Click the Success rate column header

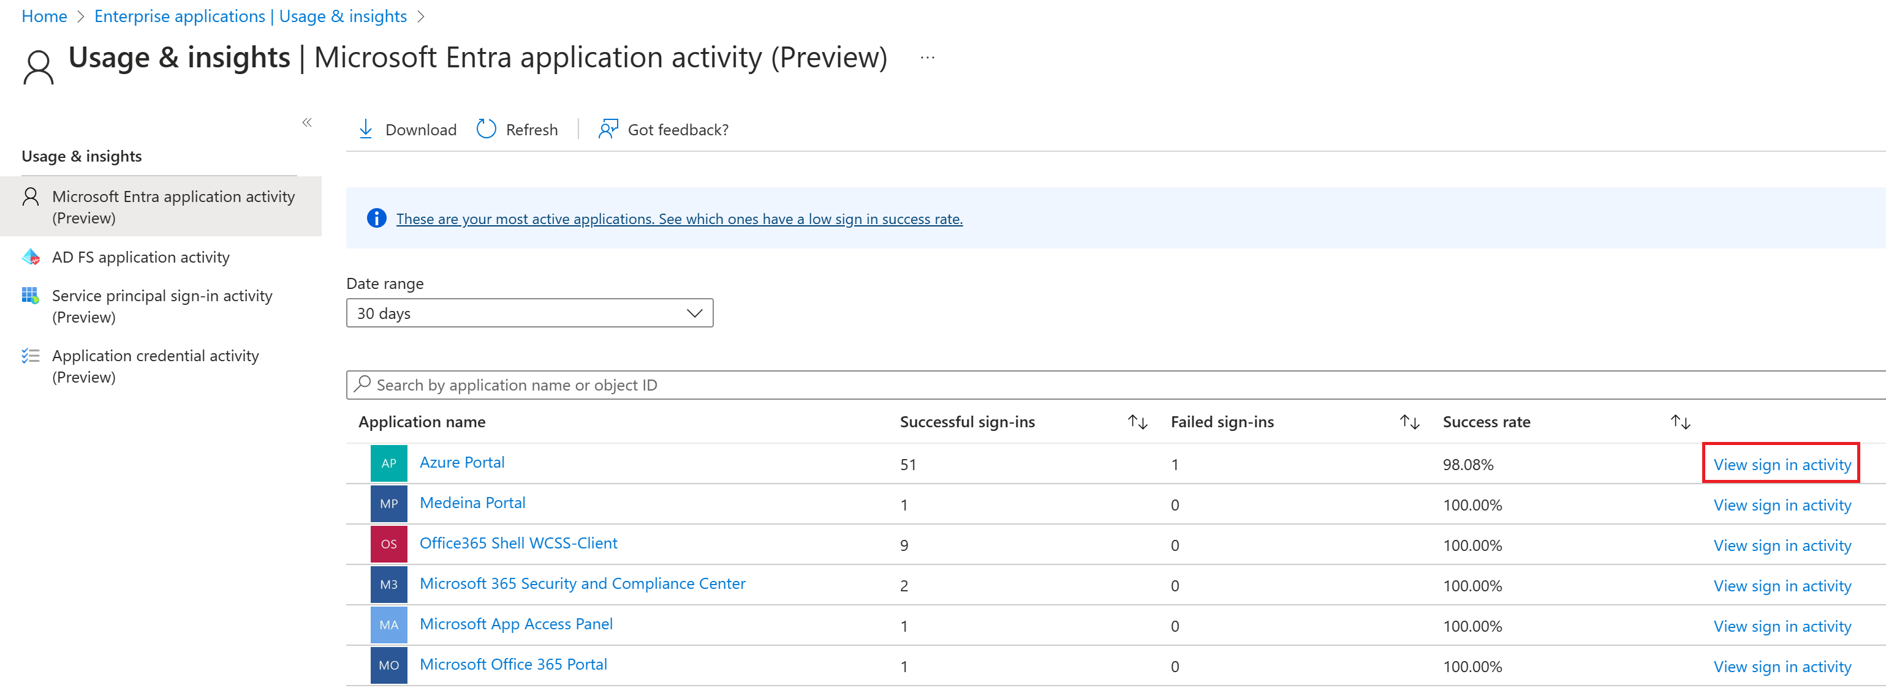(1486, 422)
